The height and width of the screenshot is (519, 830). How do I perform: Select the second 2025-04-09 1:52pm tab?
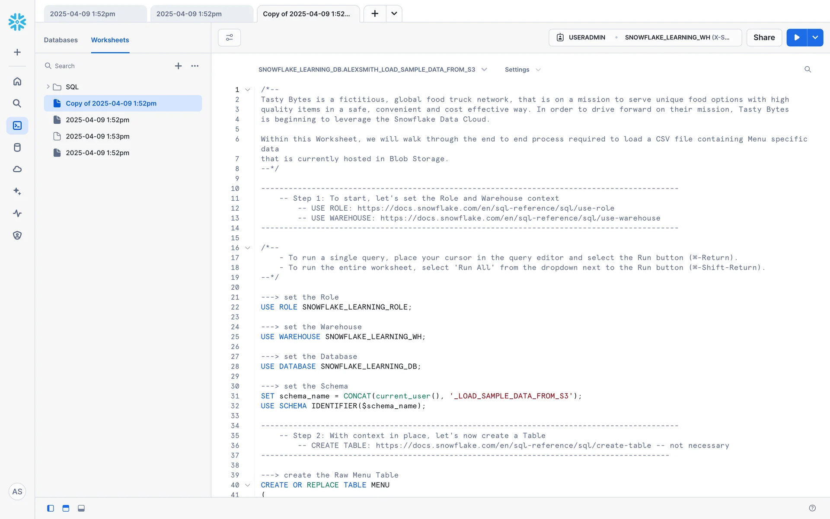click(x=201, y=14)
